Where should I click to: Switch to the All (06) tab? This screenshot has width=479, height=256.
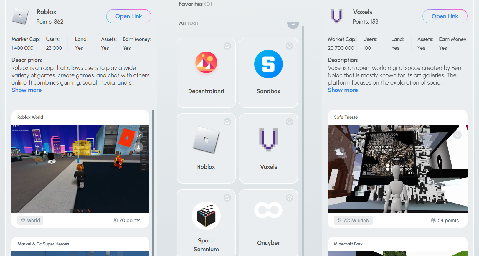point(189,23)
